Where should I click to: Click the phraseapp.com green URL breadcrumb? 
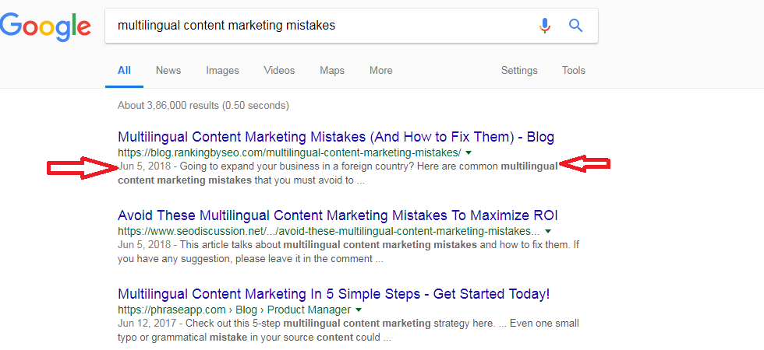[235, 310]
